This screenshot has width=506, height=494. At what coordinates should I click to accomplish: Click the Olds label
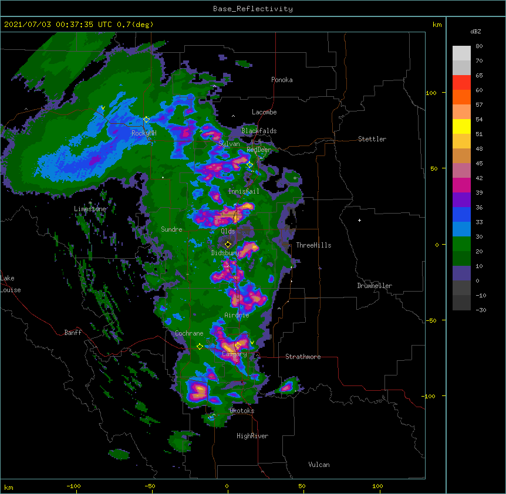point(228,231)
